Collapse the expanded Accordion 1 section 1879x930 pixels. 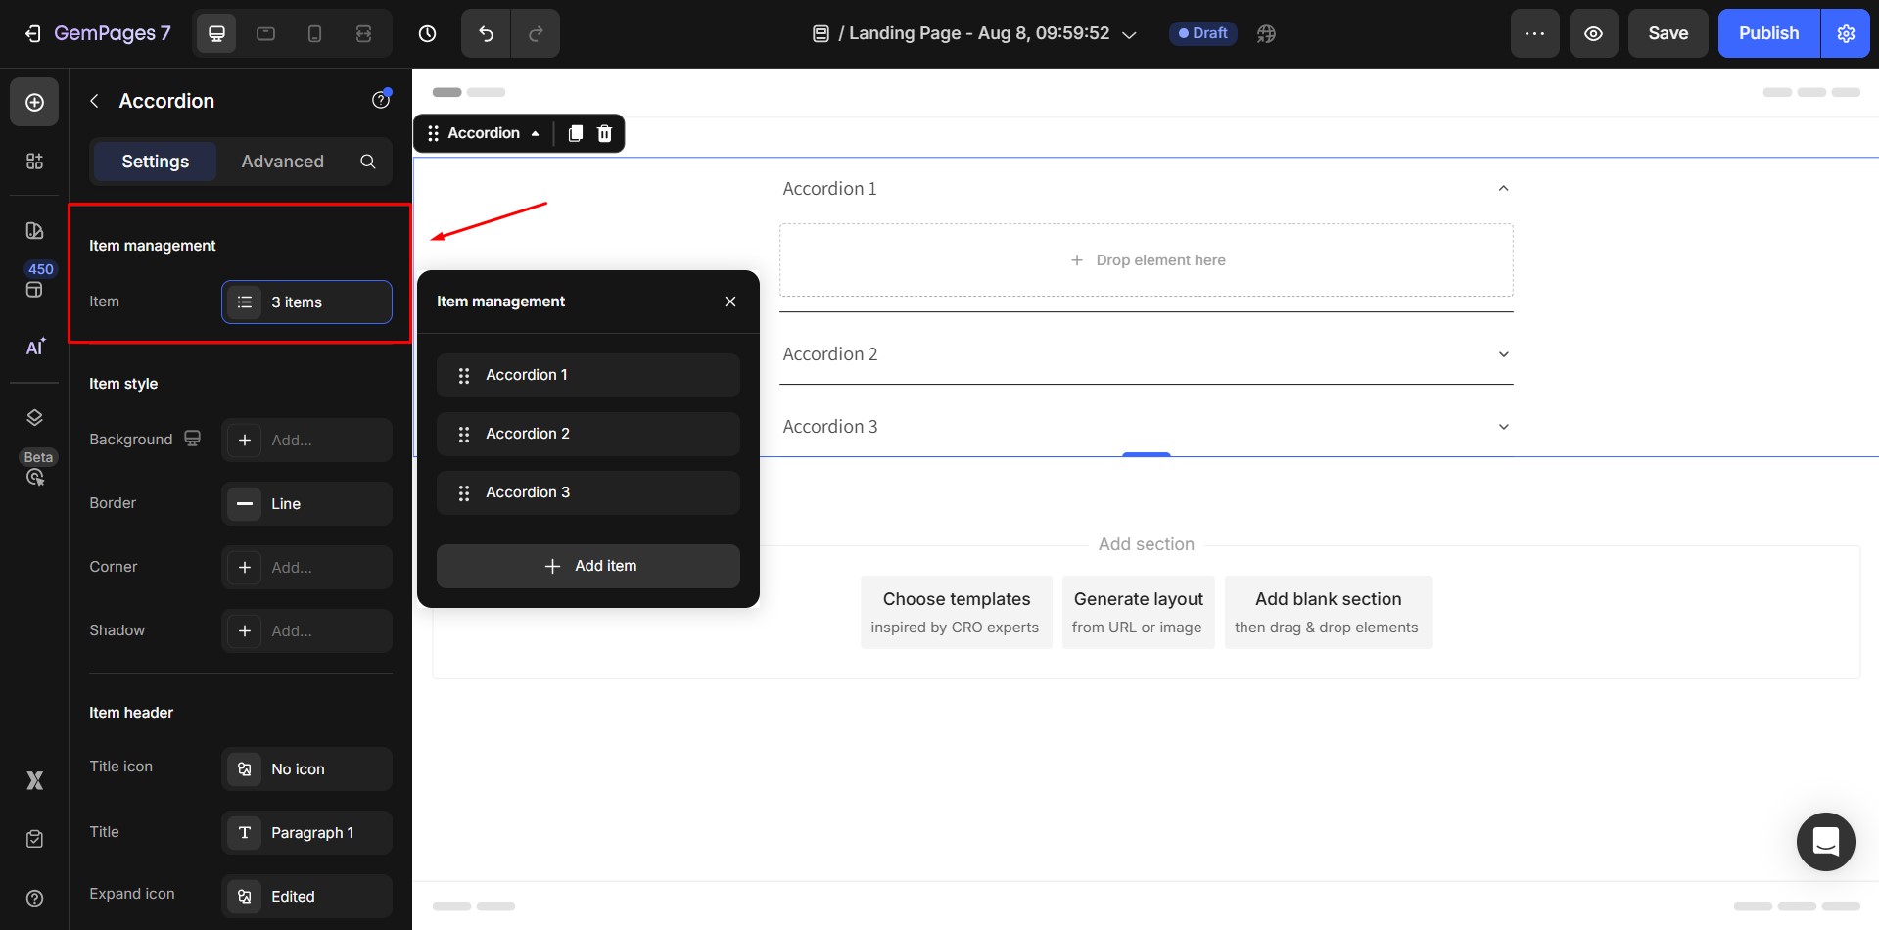pos(1503,188)
